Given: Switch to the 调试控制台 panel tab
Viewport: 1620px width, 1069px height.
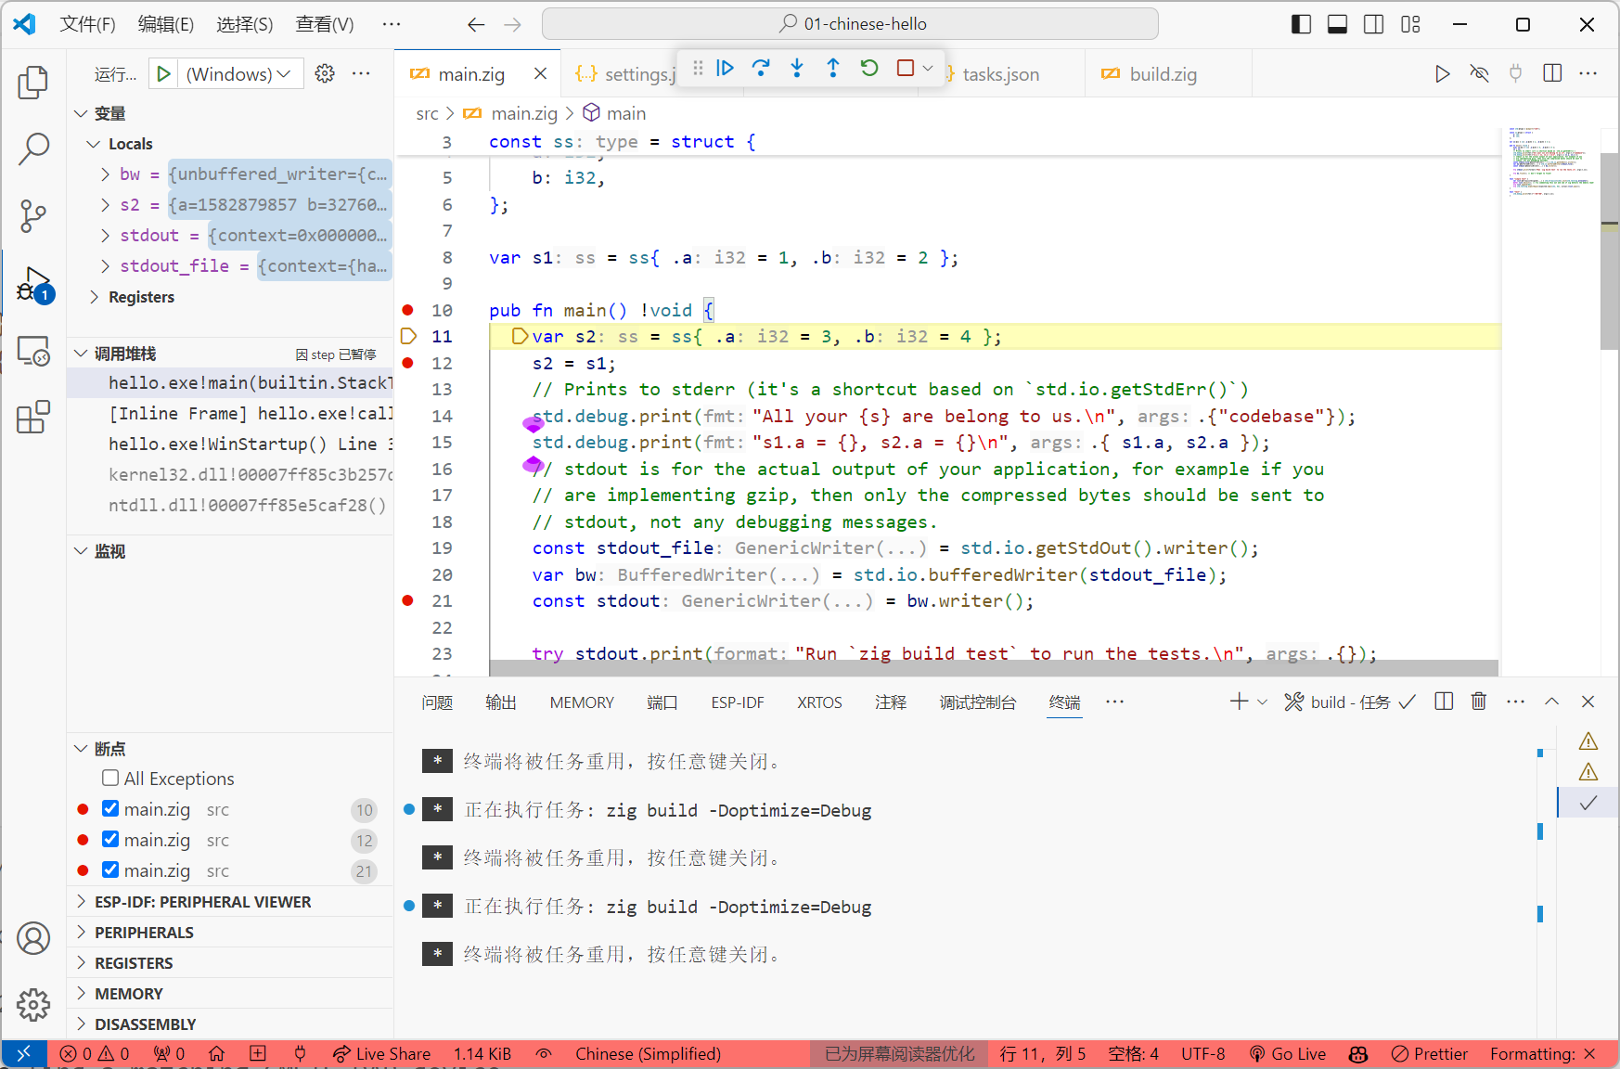Looking at the screenshot, I should (x=977, y=702).
